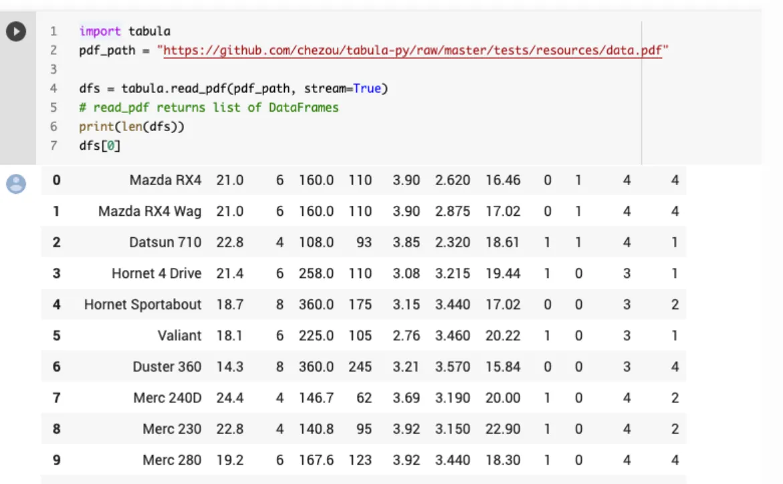Select the 'Mazda RX4' cell
Image resolution: width=783 pixels, height=484 pixels.
(x=165, y=180)
